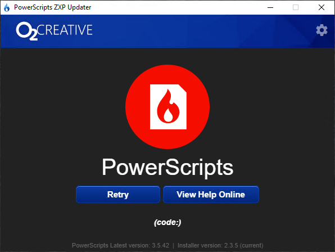
Task: Click the (code:) error text
Action: coord(168,222)
